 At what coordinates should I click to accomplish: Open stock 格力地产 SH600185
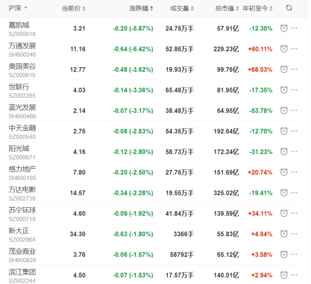coord(22,173)
